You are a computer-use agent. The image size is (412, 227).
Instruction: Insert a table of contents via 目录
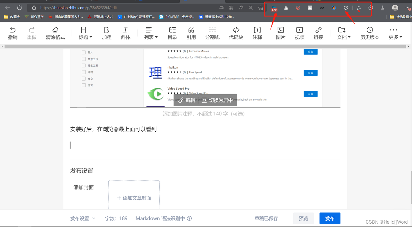pos(172,33)
